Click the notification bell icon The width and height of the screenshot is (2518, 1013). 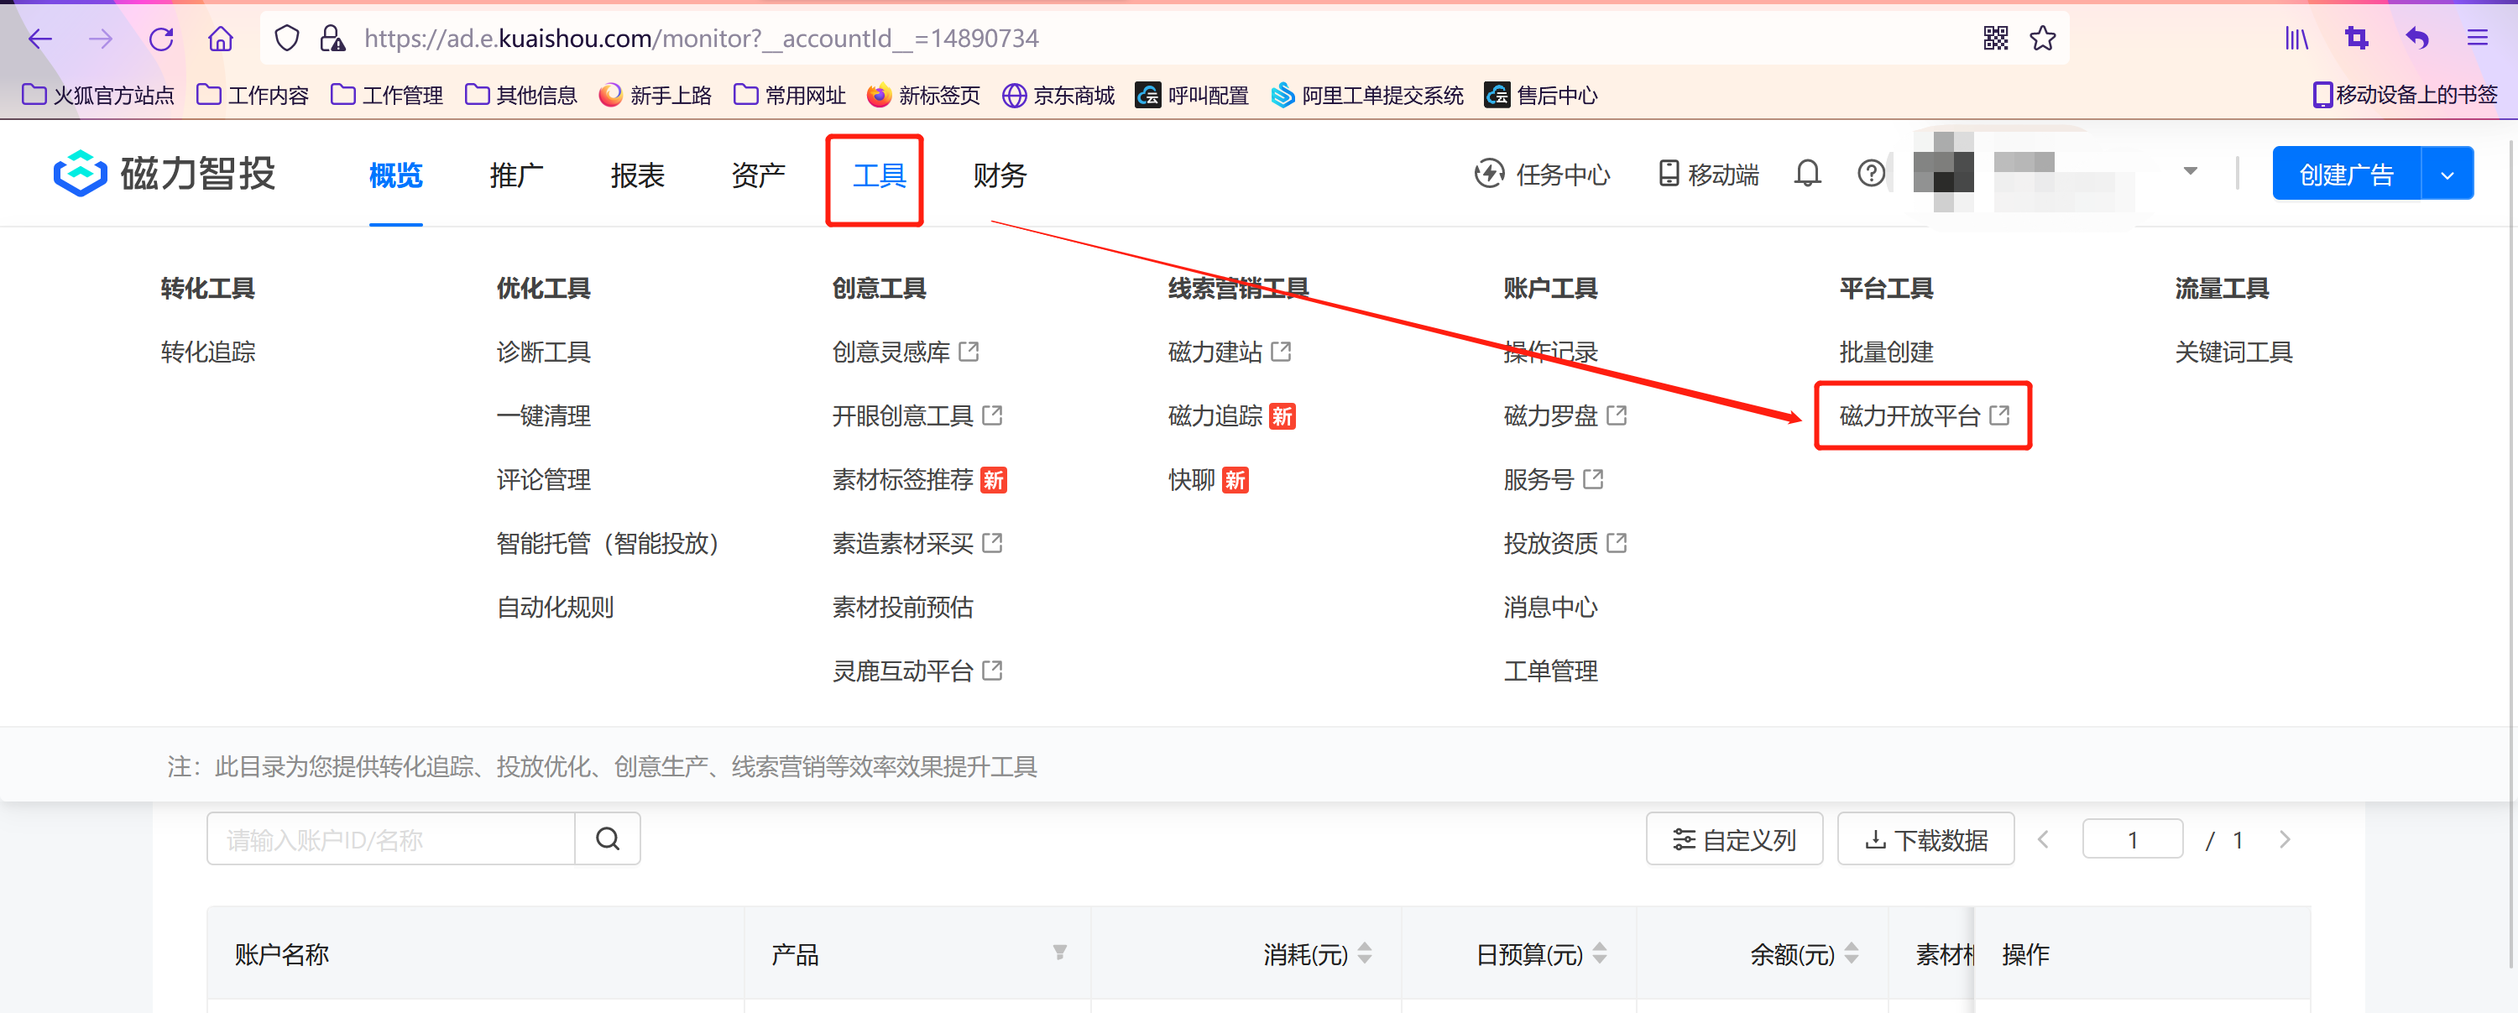coord(1807,174)
